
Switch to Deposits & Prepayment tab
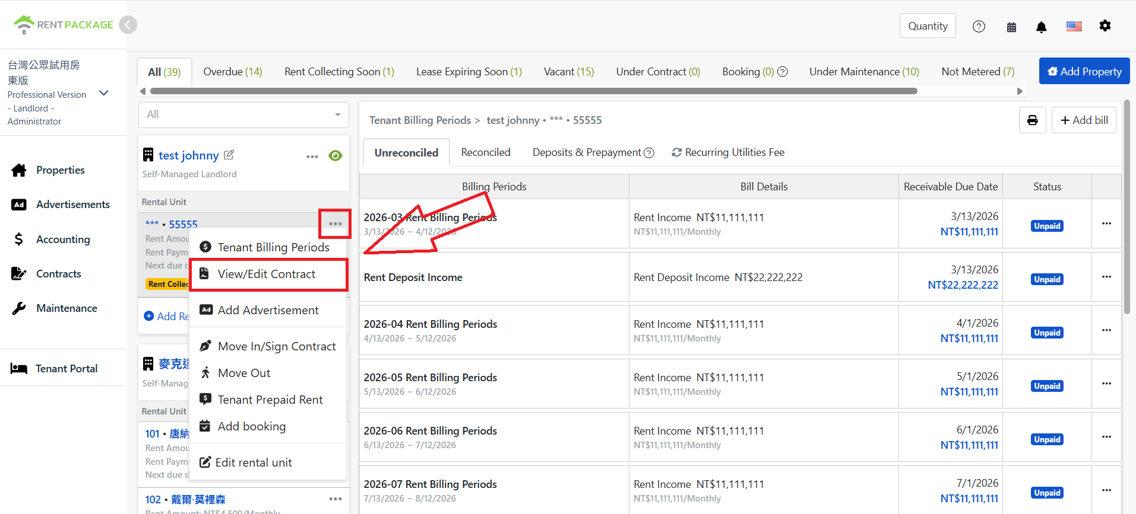(x=587, y=153)
